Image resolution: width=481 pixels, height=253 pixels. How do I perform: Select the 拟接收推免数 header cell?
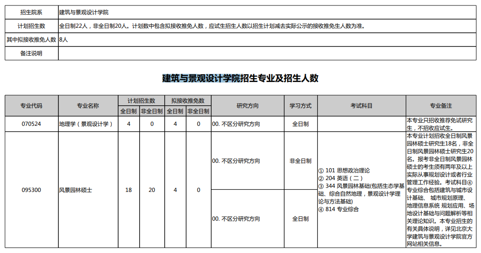click(188, 100)
